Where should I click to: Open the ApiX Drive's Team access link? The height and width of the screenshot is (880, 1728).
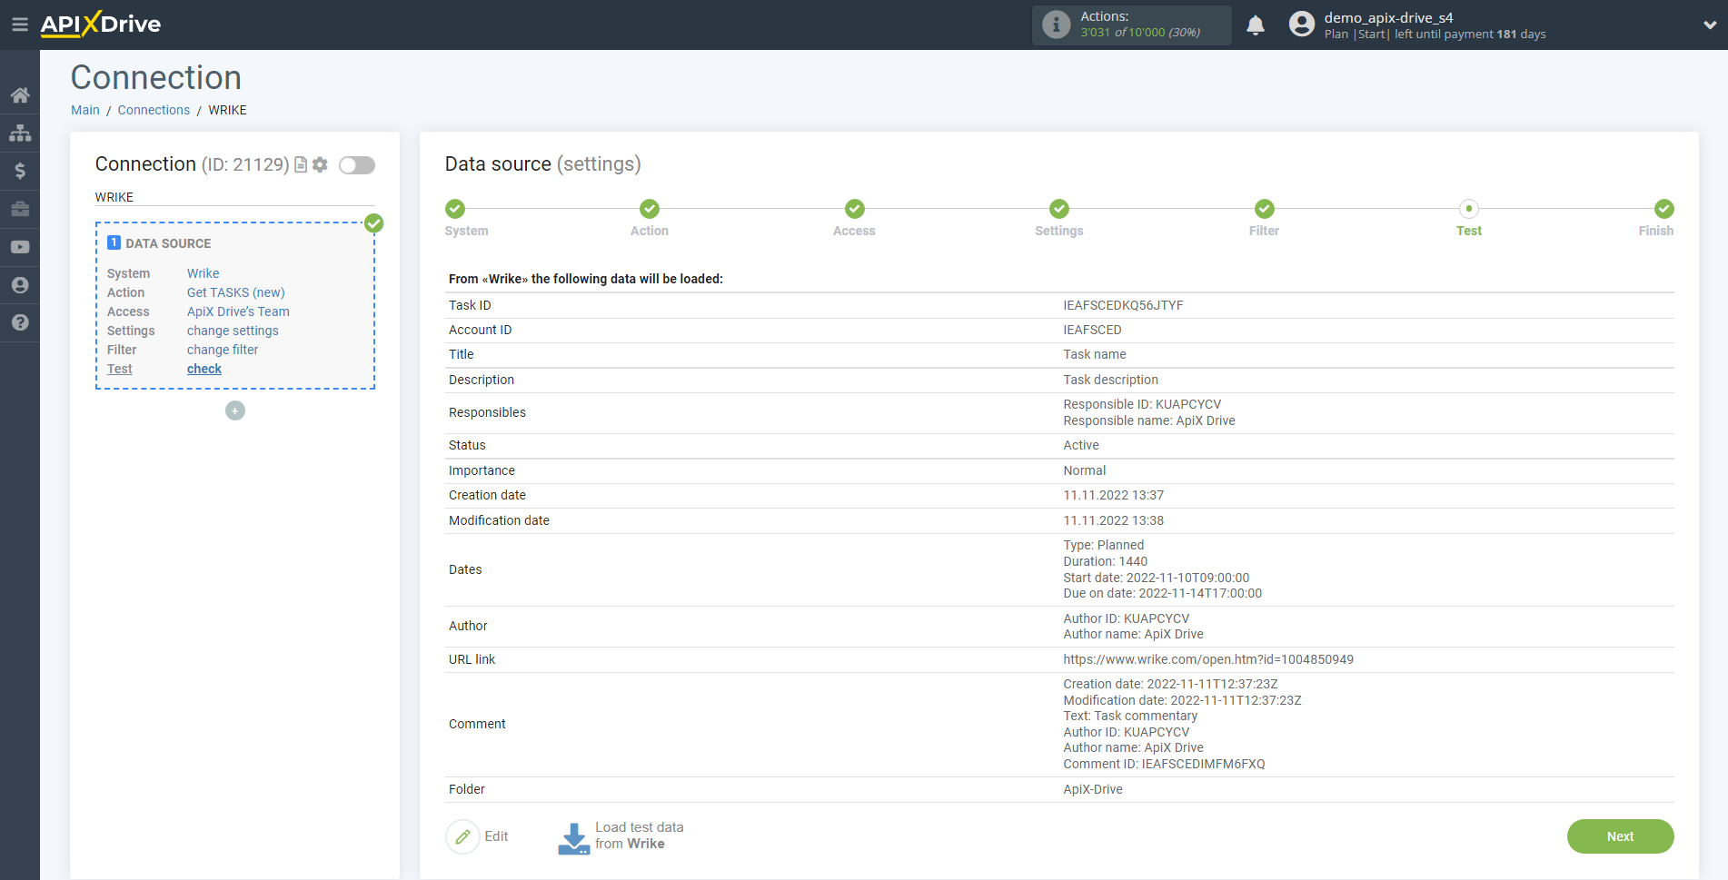coord(238,311)
